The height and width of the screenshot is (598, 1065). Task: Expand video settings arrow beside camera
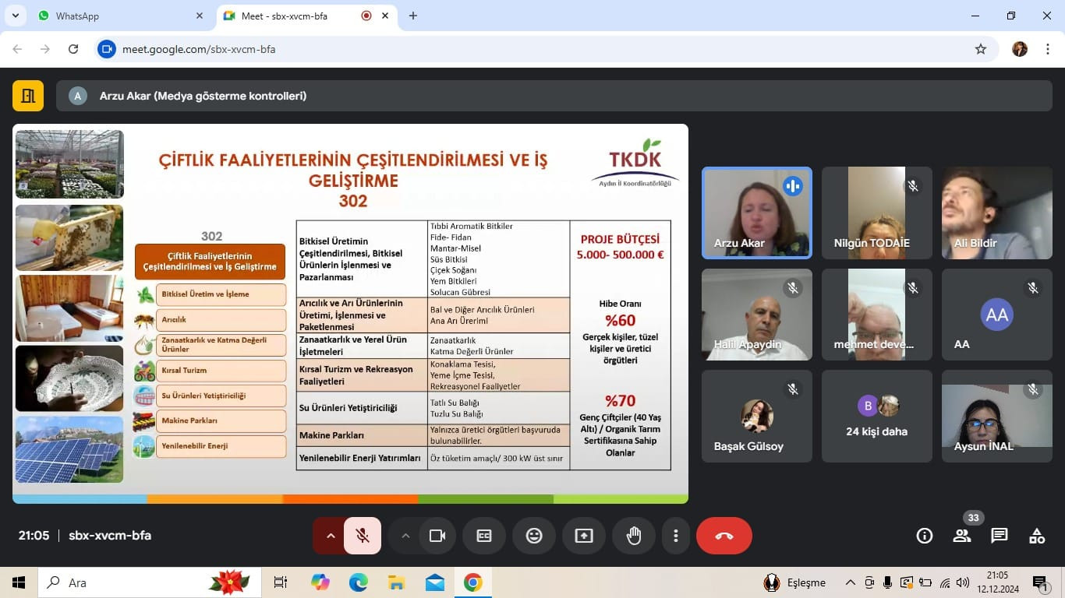[405, 536]
